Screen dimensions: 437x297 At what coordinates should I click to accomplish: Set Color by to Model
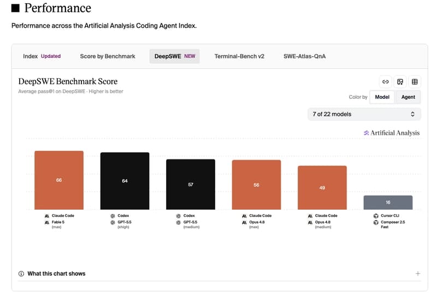pos(382,97)
